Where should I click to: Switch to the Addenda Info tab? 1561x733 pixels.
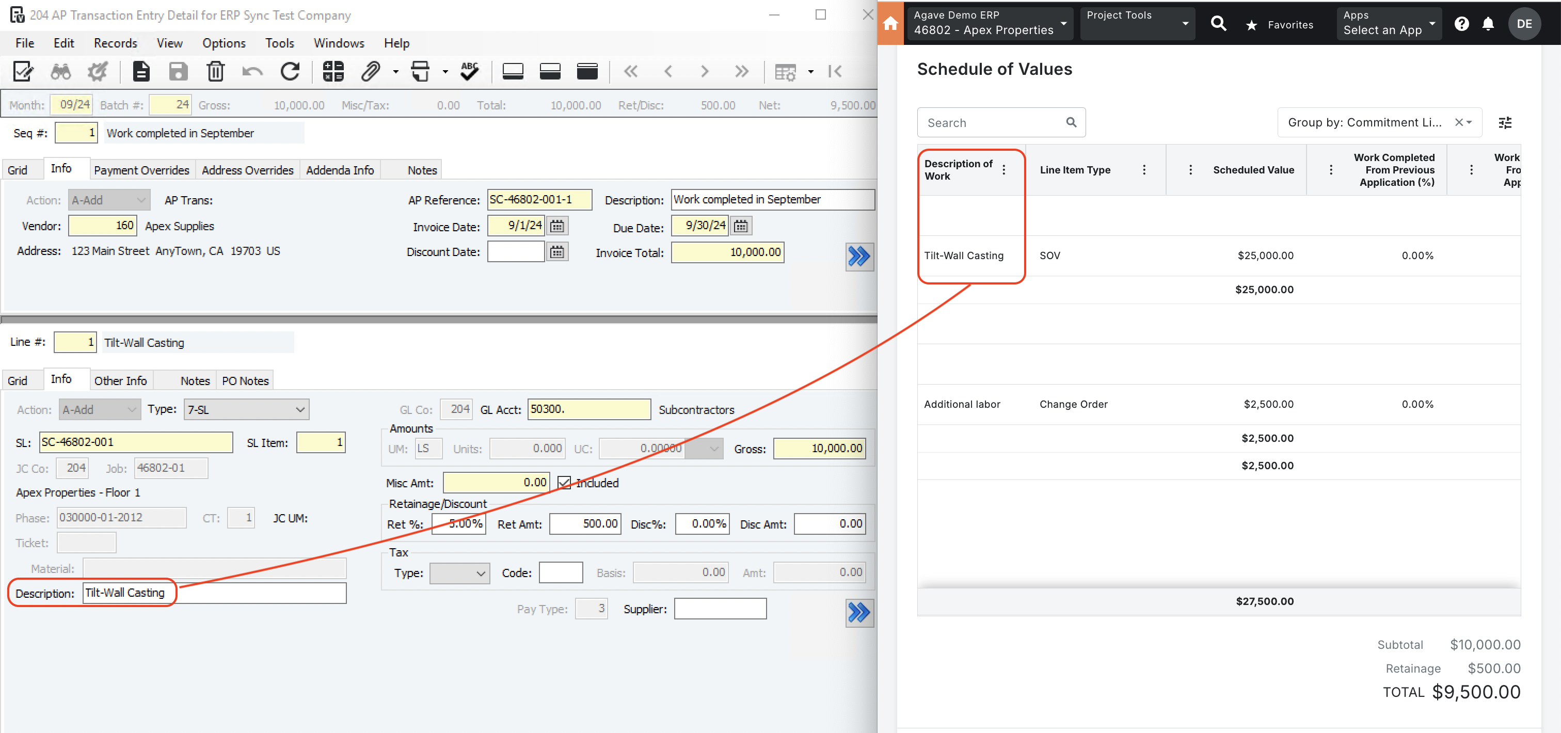tap(339, 169)
